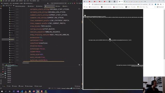Open the Python Console tool window tab
Viewport: 165px width, 93px height.
point(38,86)
